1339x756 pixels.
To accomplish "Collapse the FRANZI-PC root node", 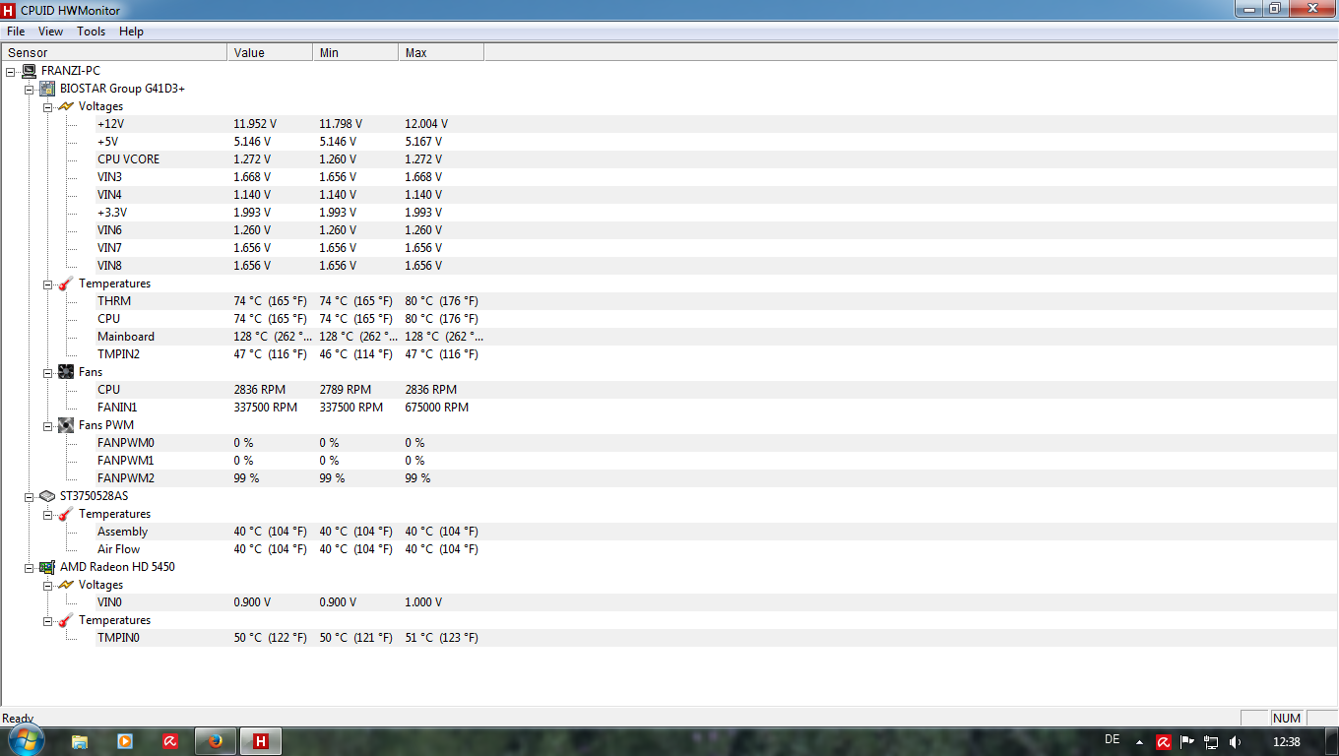I will (11, 71).
